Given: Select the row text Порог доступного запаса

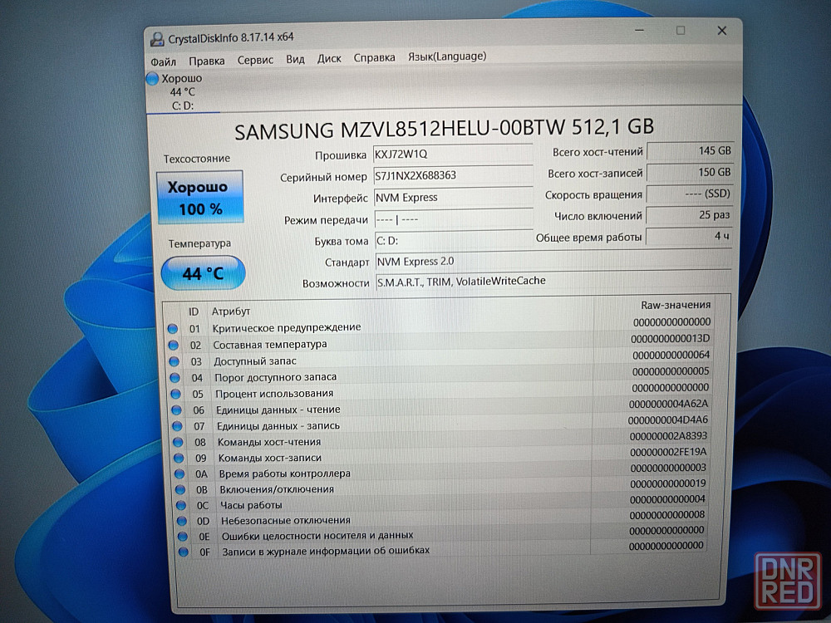Looking at the screenshot, I should pos(276,378).
